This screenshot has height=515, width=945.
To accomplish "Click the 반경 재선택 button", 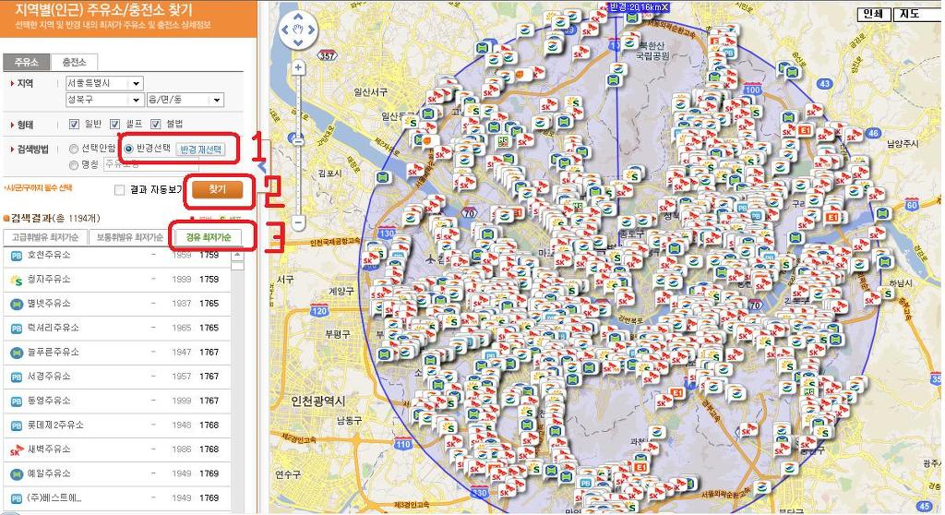I will point(200,150).
